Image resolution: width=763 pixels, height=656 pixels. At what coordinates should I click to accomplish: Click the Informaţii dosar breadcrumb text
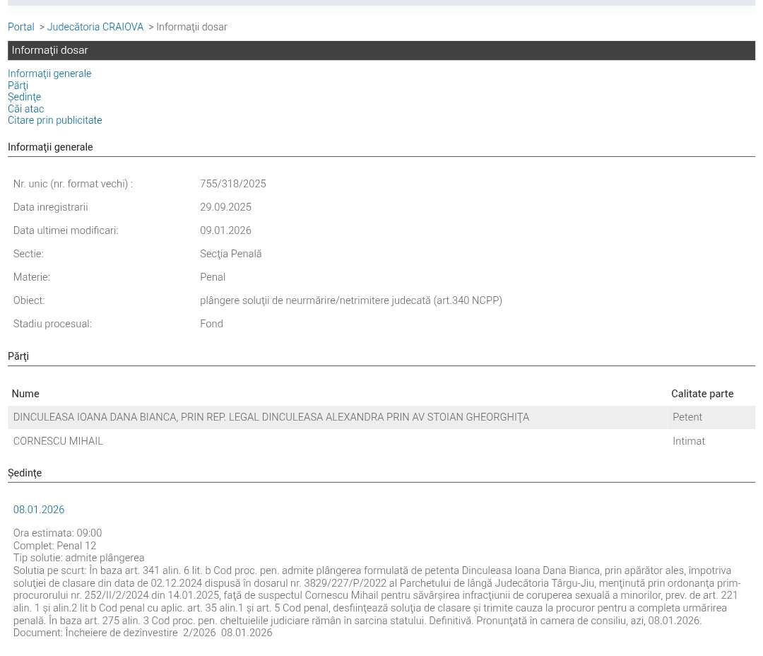(x=191, y=27)
